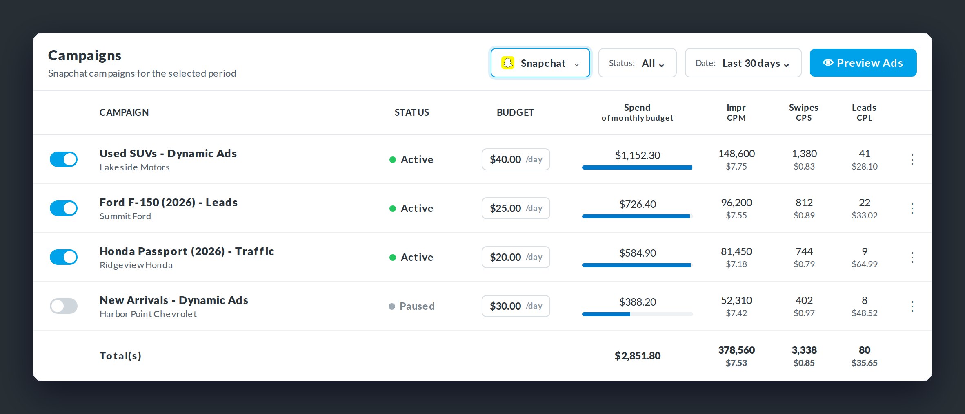Disable the Used SUVs - Dynamic Ads campaign toggle
This screenshot has height=414, width=965.
coord(64,159)
